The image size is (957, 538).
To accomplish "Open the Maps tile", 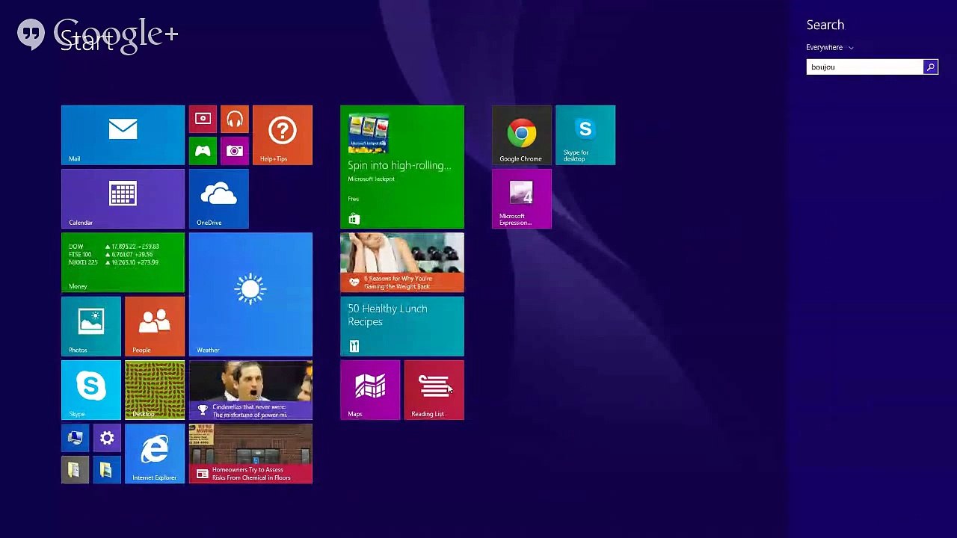I will point(370,390).
